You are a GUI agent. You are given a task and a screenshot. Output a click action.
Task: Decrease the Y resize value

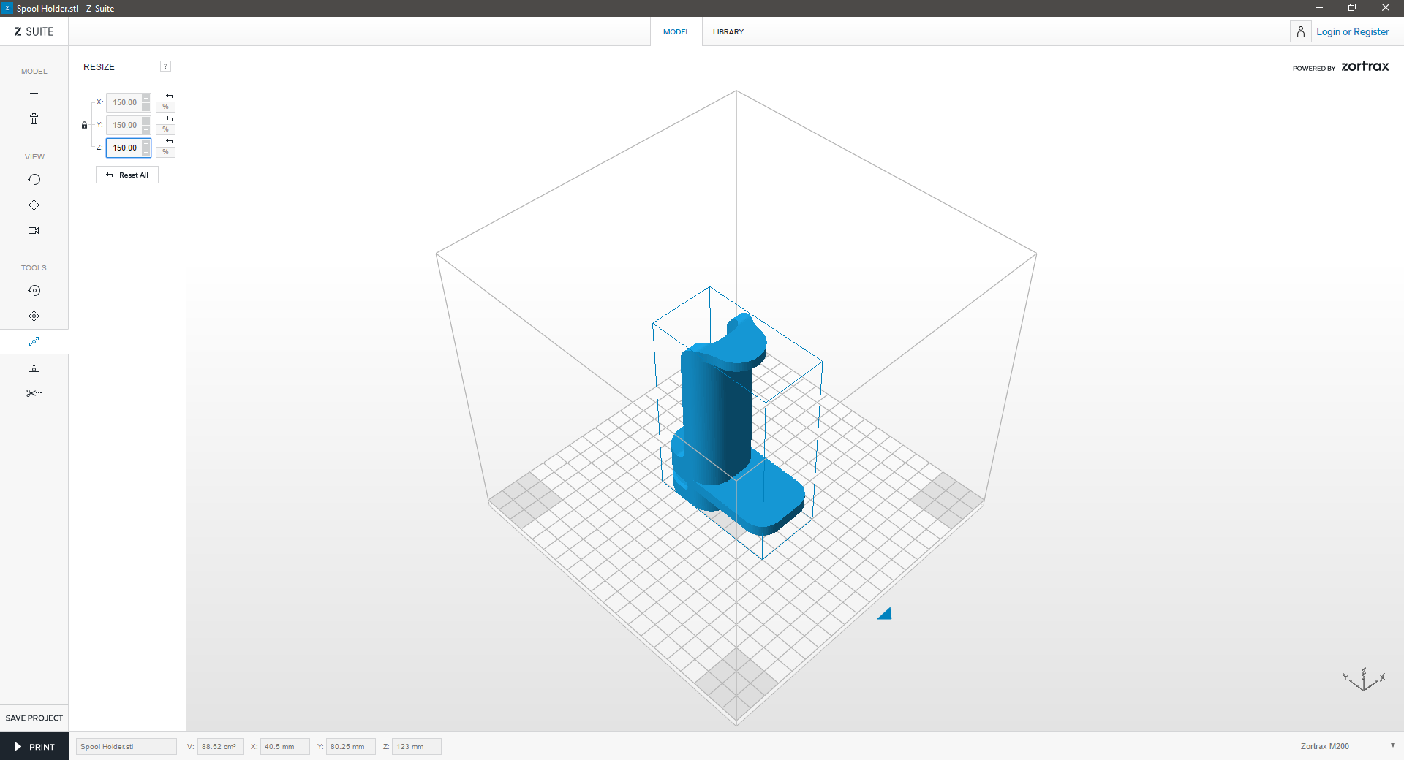point(146,129)
